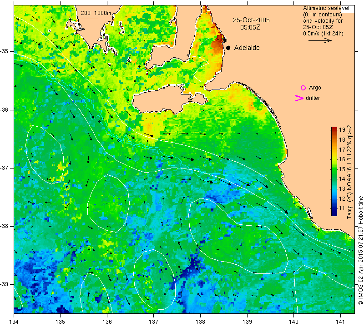364x327 pixels.
Task: Click the 'and velocity for' legend line
Action: pos(323,21)
